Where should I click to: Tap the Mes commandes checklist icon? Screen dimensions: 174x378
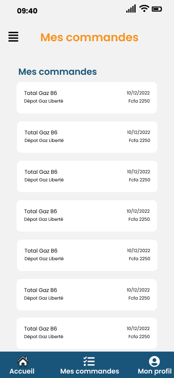(89, 361)
